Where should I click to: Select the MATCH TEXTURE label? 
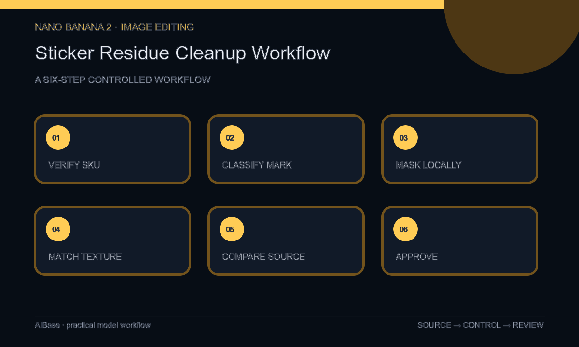pos(85,257)
